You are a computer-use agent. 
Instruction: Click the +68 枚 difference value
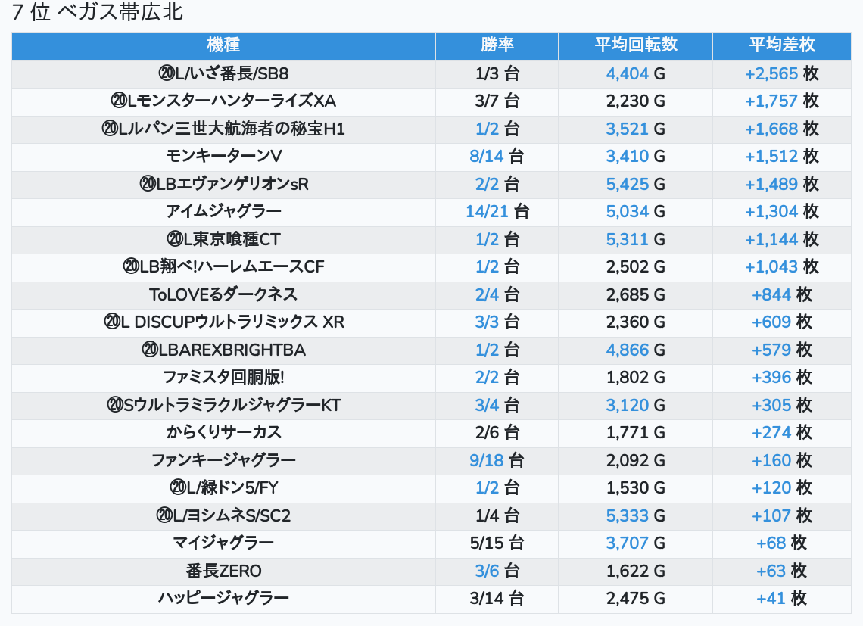[781, 543]
